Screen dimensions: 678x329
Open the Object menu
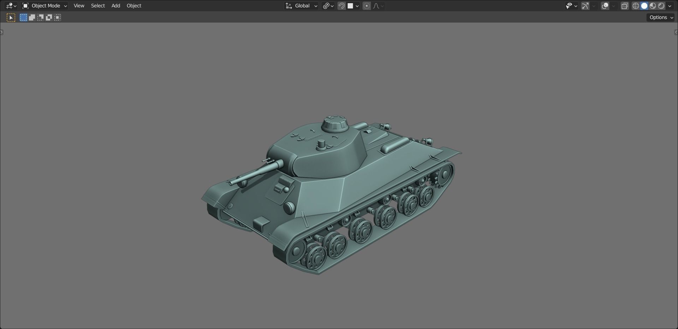click(x=134, y=6)
